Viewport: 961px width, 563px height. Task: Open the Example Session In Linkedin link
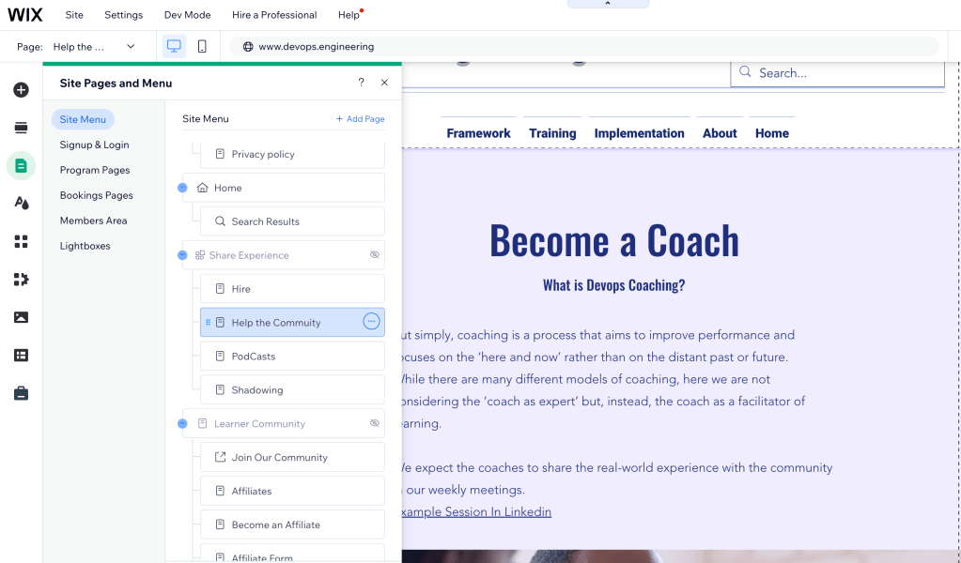coord(476,511)
